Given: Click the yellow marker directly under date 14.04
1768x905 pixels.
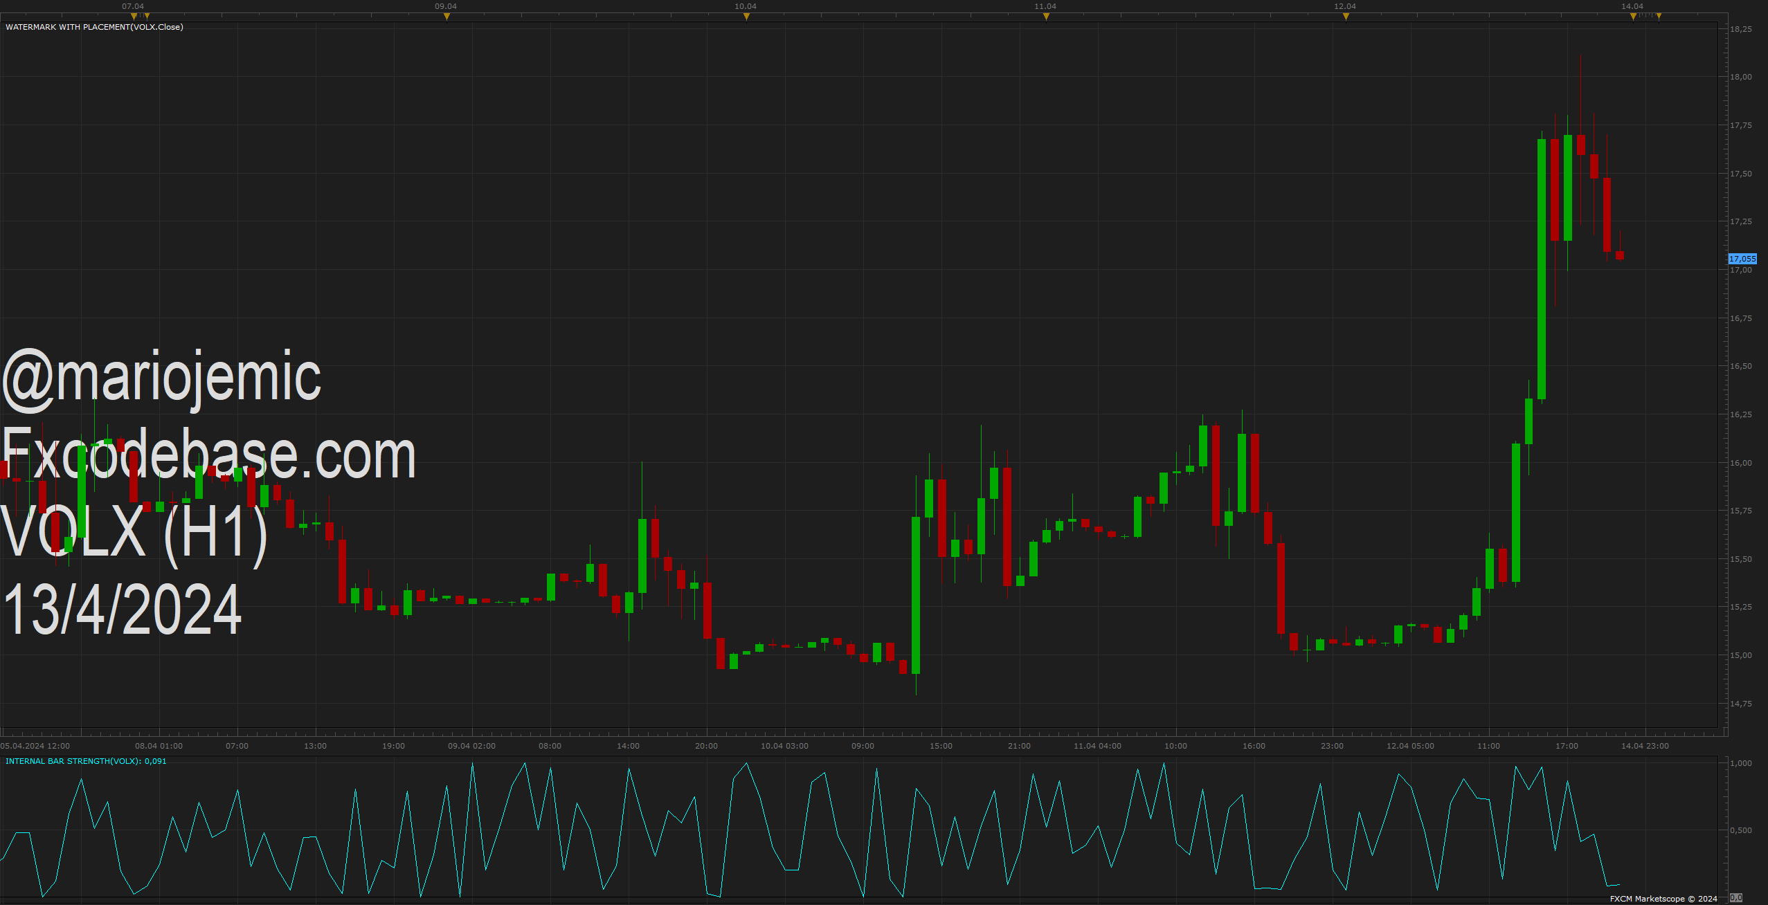Looking at the screenshot, I should click(x=1633, y=17).
